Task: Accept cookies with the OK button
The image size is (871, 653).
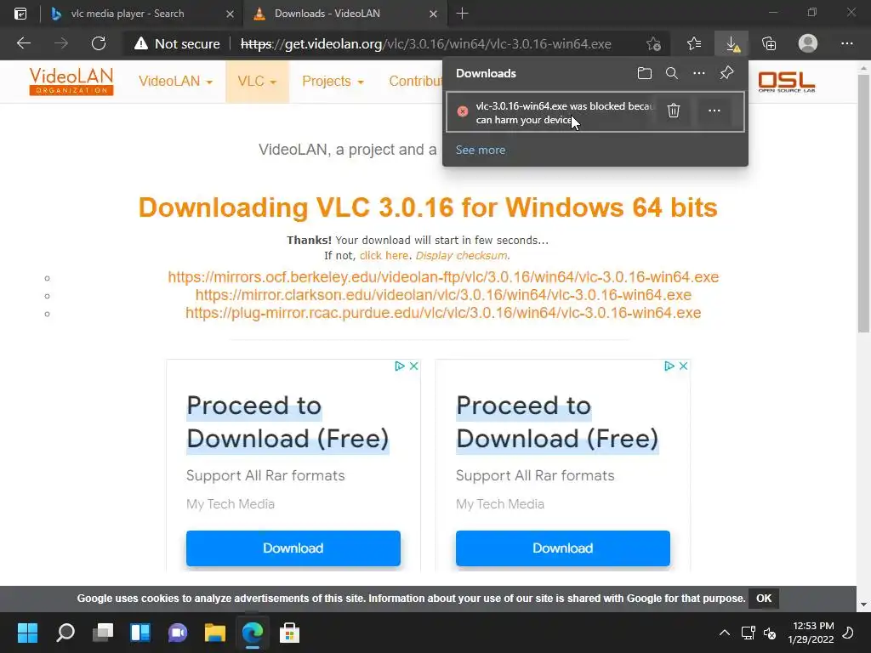Action: (764, 598)
